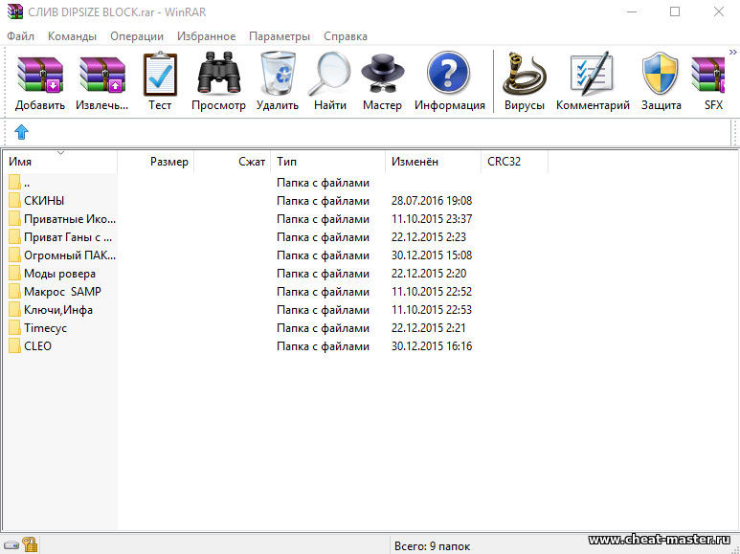The width and height of the screenshot is (740, 554).
Task: Click the lock icon in status bar
Action: (31, 545)
